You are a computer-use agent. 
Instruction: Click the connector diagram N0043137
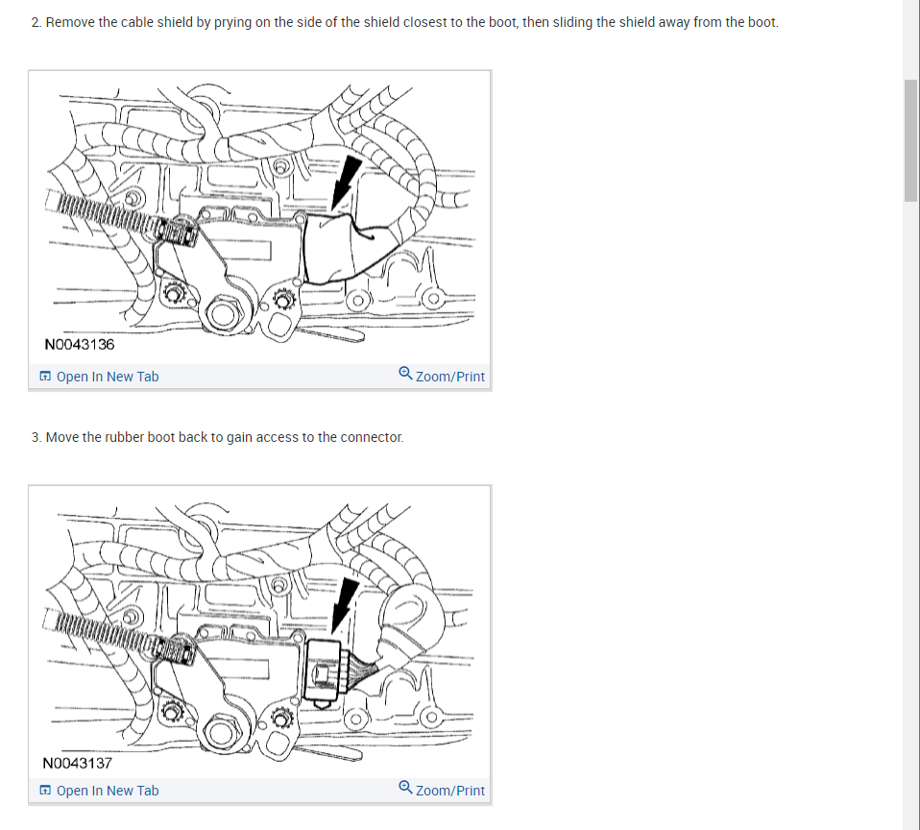259,633
